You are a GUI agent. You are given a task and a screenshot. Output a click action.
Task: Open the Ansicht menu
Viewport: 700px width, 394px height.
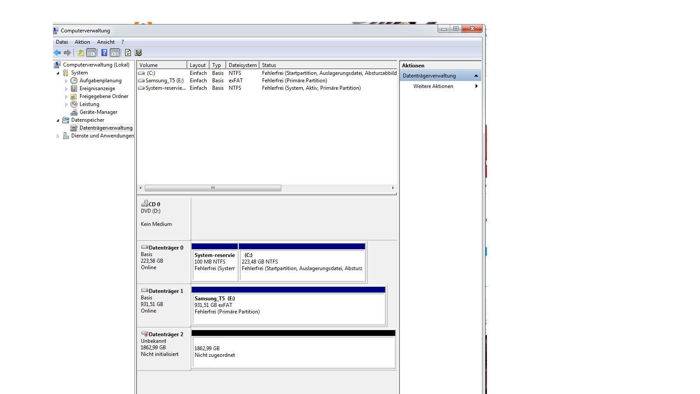pyautogui.click(x=106, y=42)
